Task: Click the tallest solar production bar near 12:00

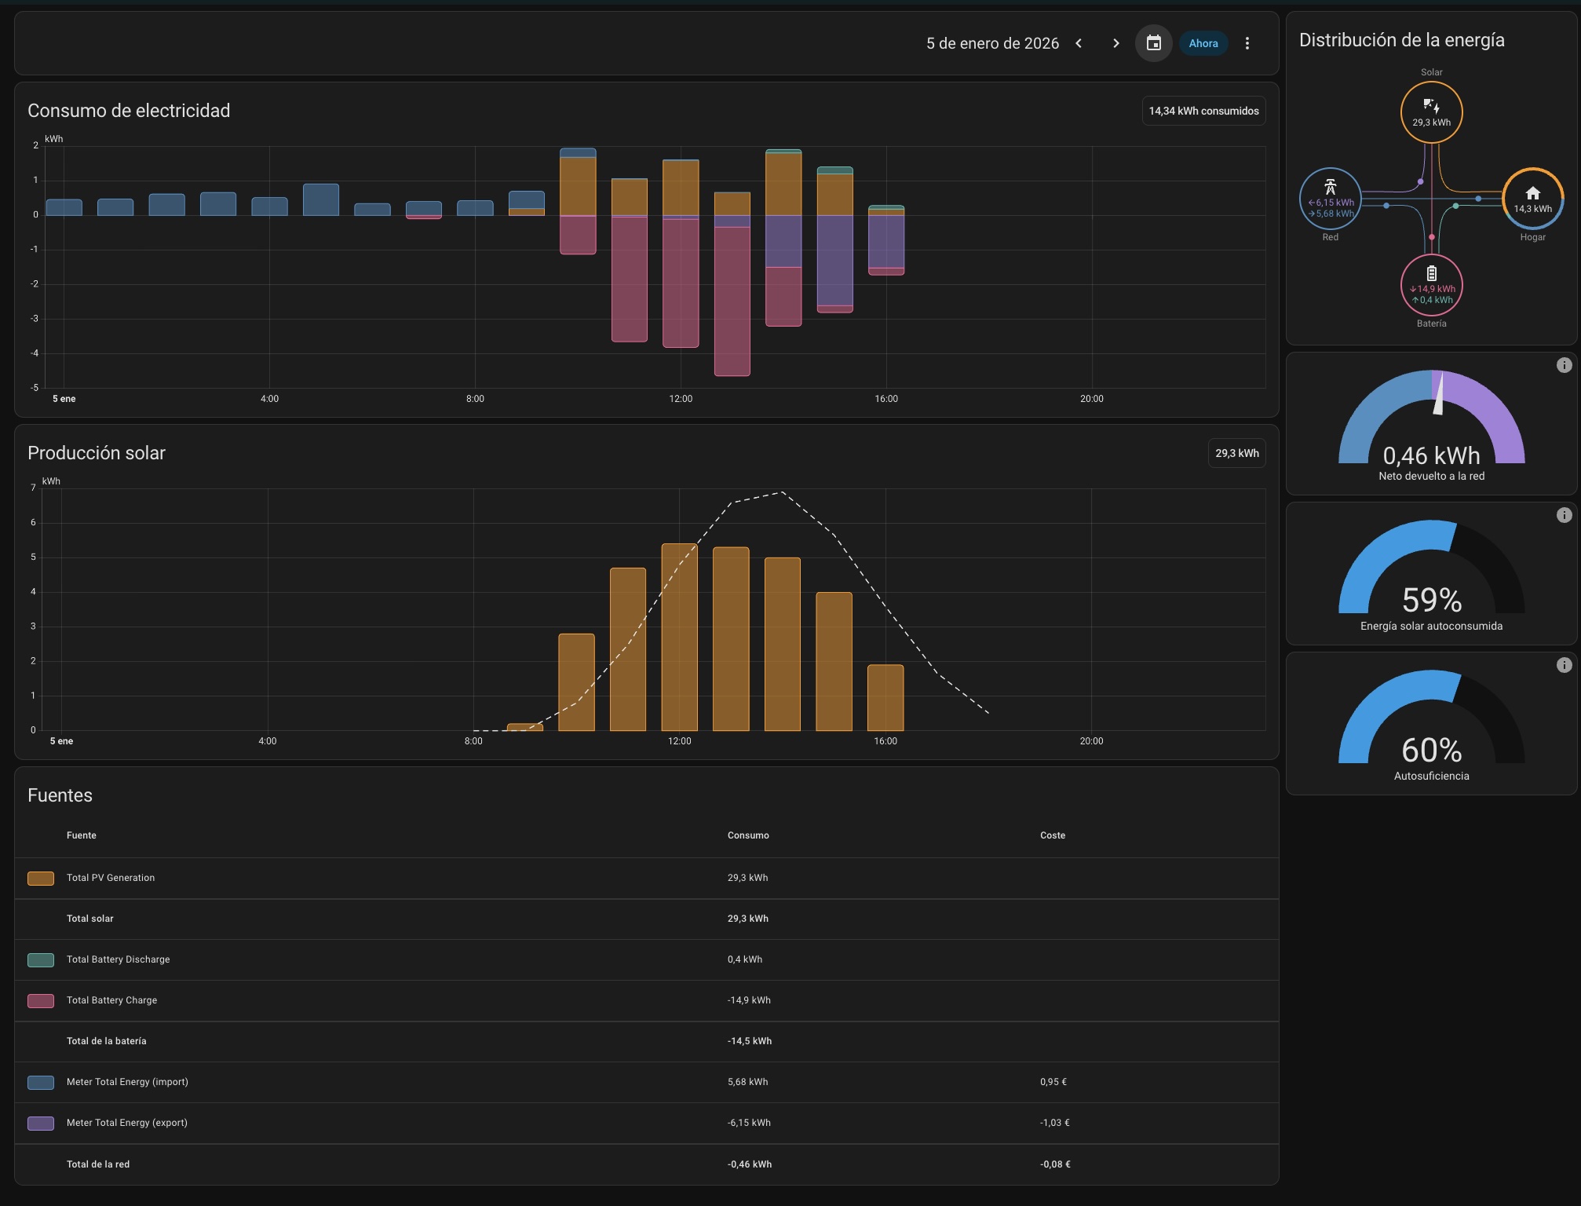Action: 680,636
